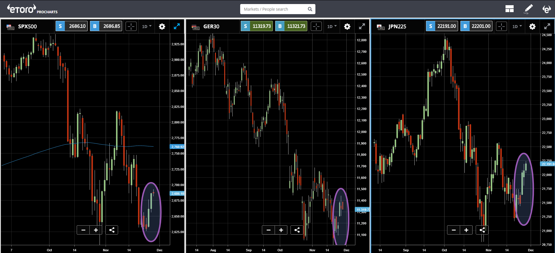
Task: Click the 2,925.00 price level on SPX500 axis
Action: tap(178, 44)
